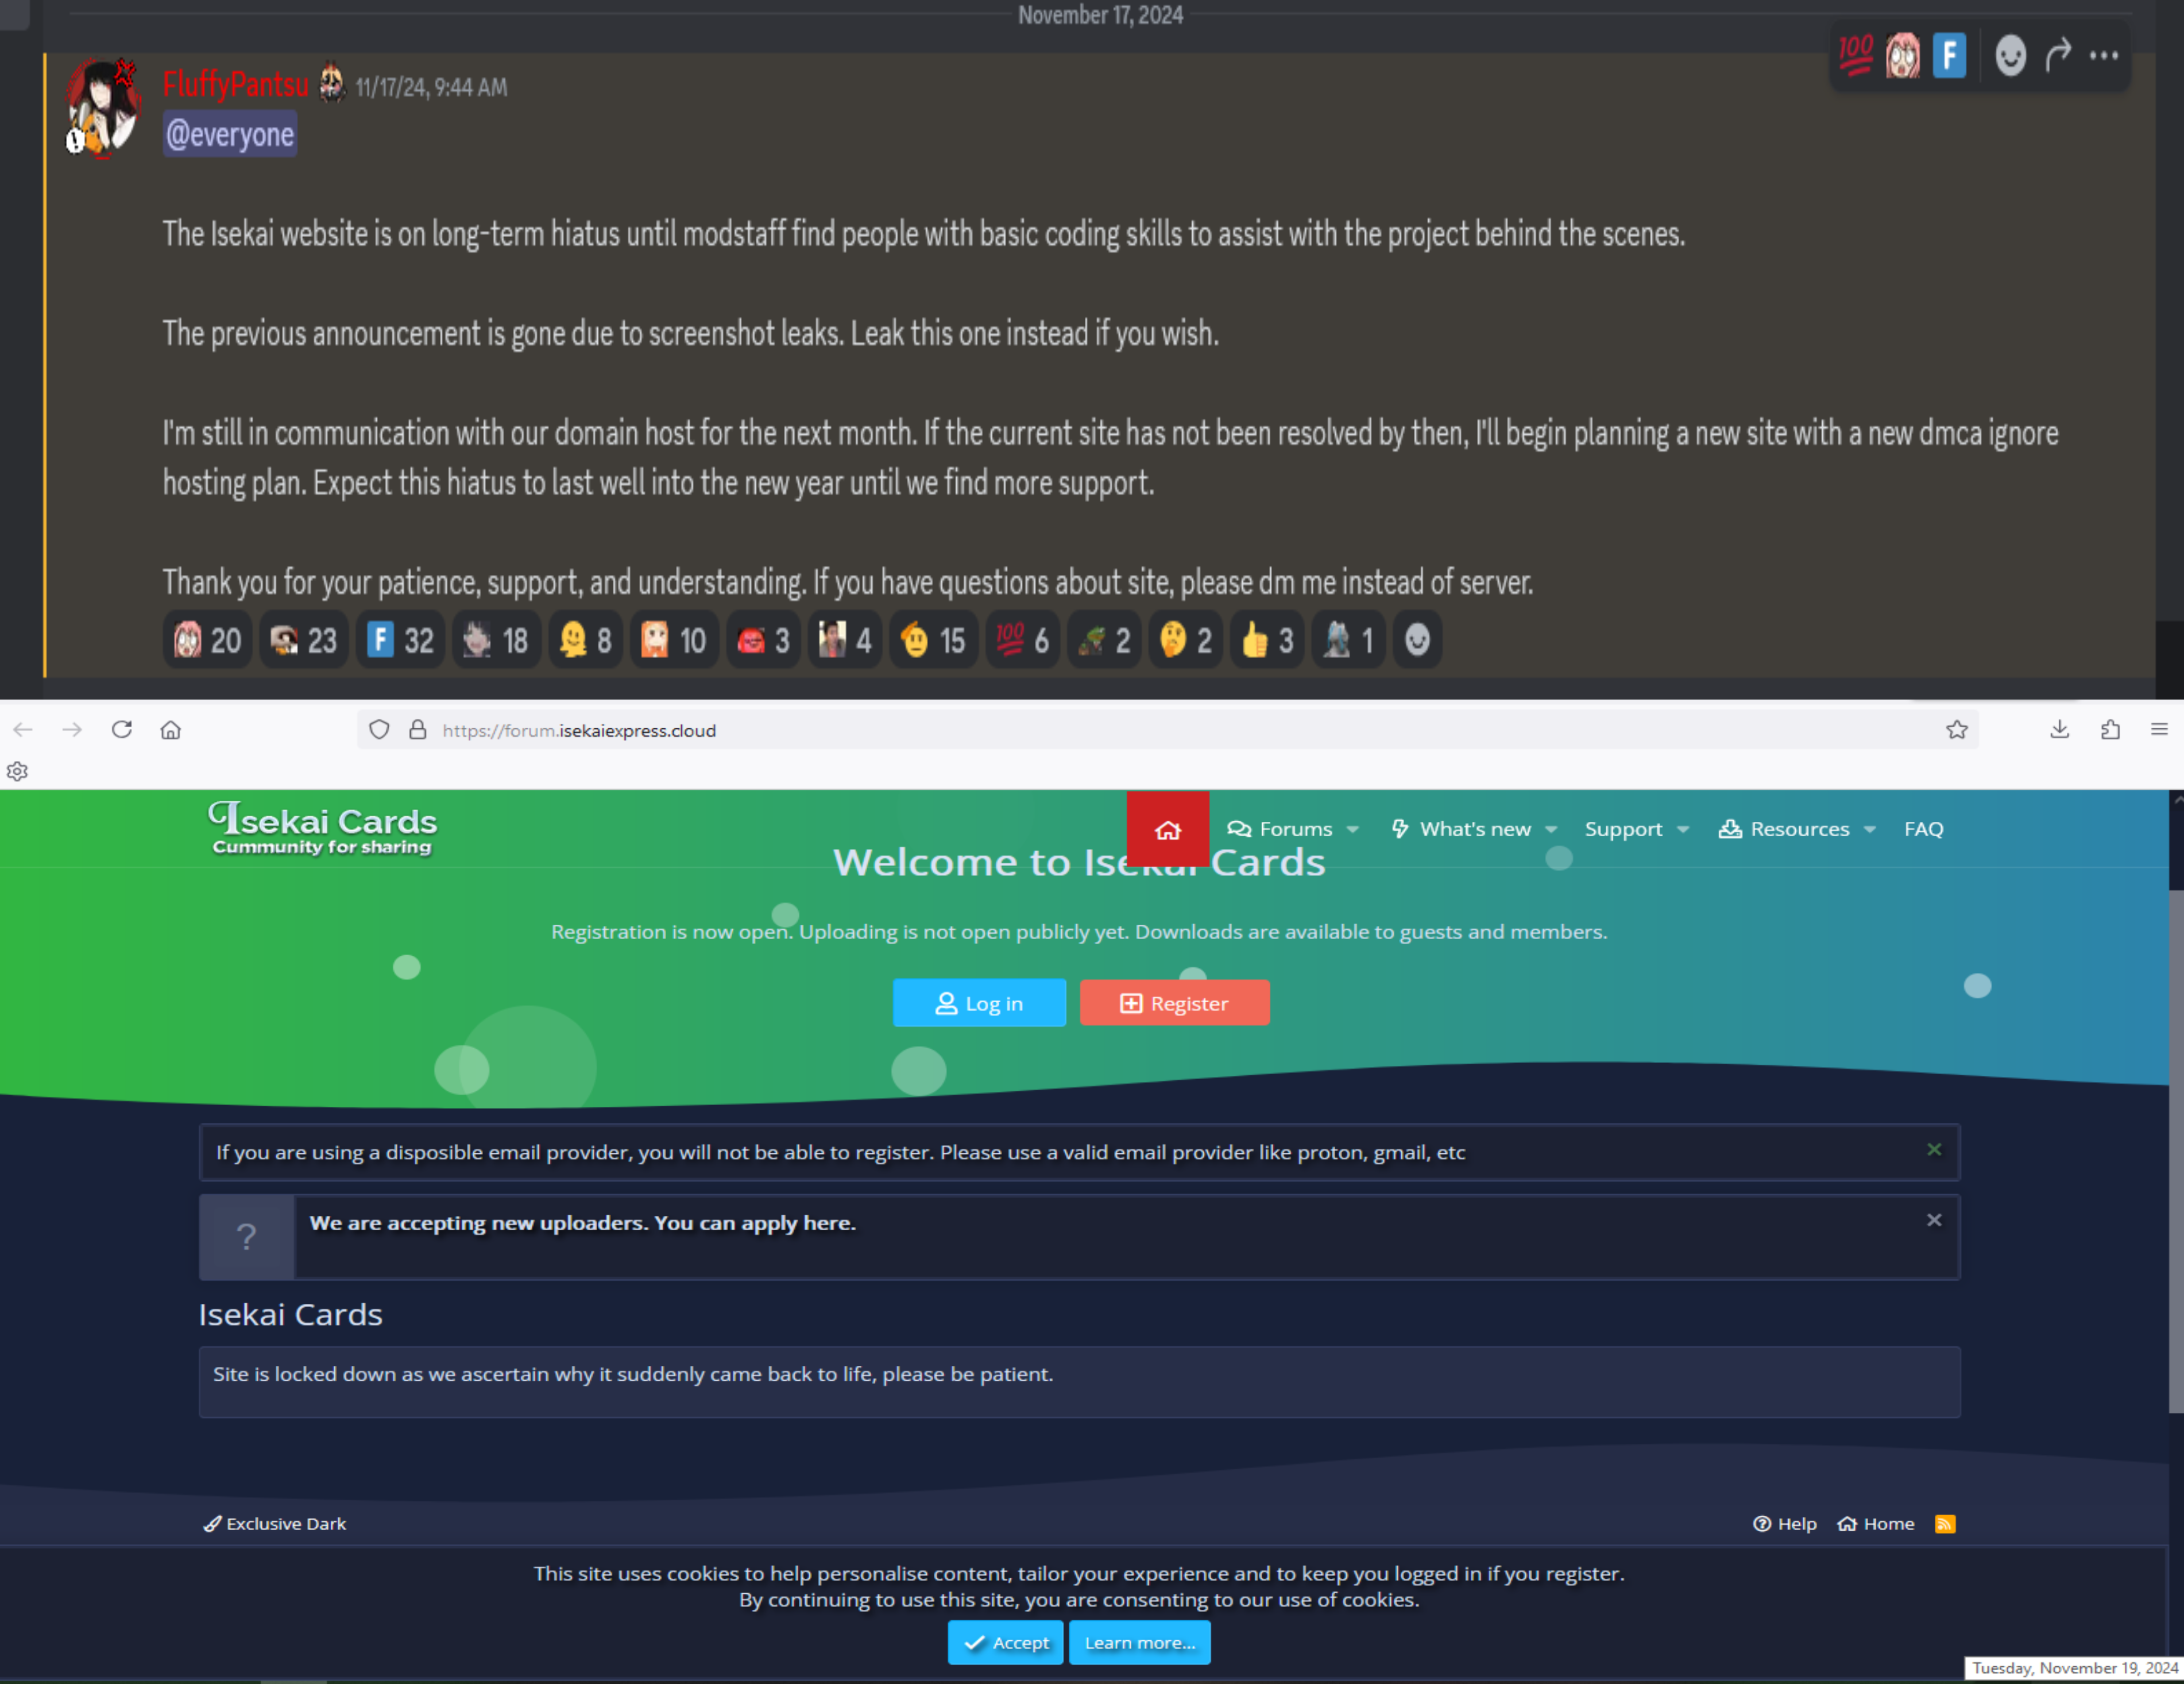
Task: Open Discord message more options dots
Action: click(x=2103, y=56)
